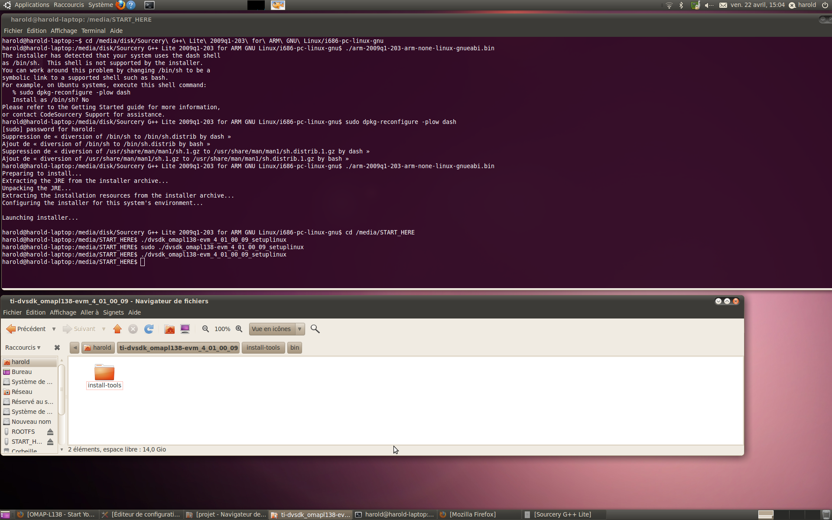The height and width of the screenshot is (520, 832).
Task: Open Fichier menu in terminal window
Action: [x=13, y=31]
